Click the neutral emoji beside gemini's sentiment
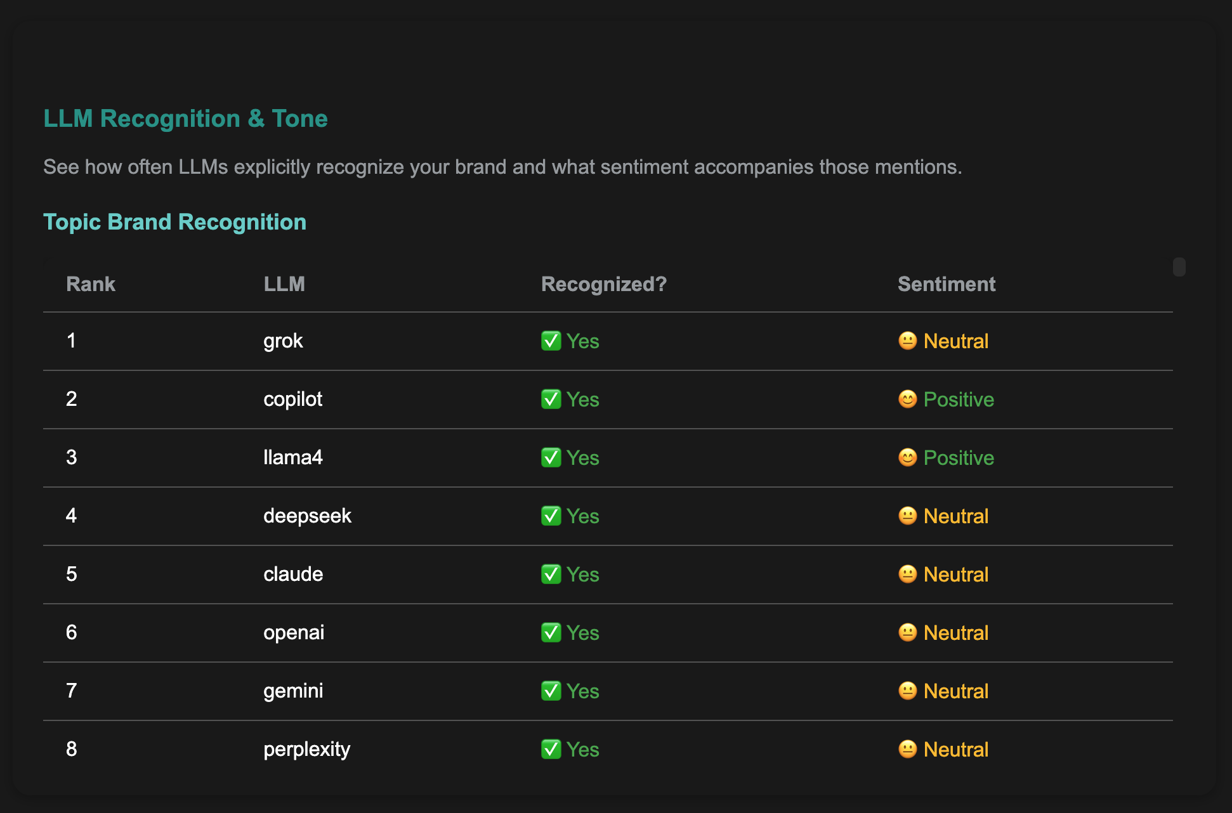Screen dimensions: 1232x813 907,691
